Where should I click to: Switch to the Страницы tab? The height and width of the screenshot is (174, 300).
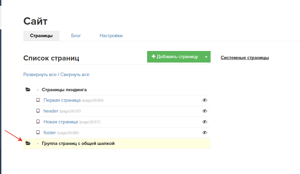(x=41, y=36)
